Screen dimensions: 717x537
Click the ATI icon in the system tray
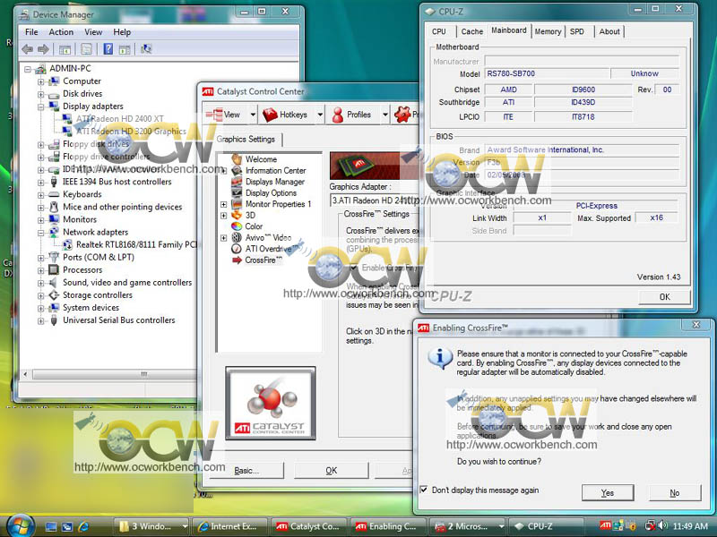click(x=605, y=525)
